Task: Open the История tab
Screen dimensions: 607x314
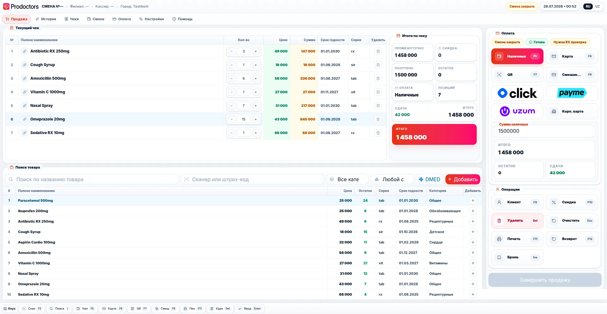Action: pyautogui.click(x=46, y=19)
